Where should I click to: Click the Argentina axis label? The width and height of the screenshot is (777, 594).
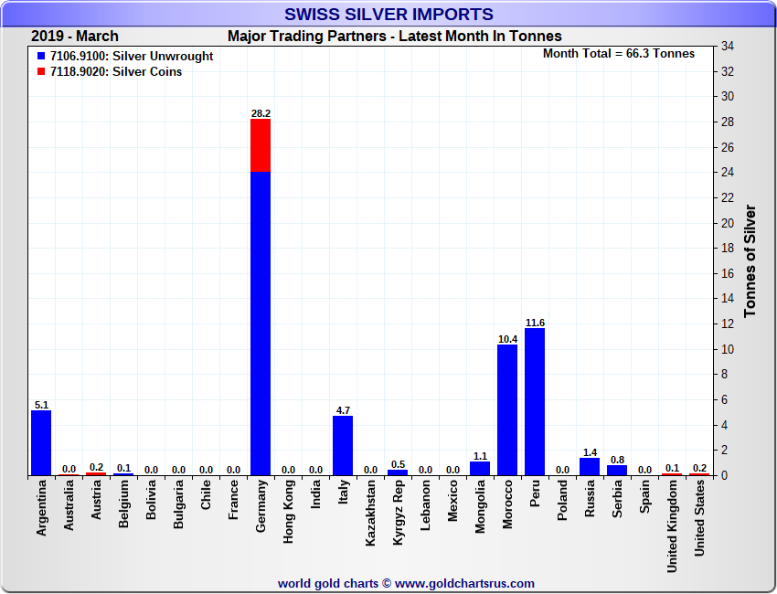(41, 508)
